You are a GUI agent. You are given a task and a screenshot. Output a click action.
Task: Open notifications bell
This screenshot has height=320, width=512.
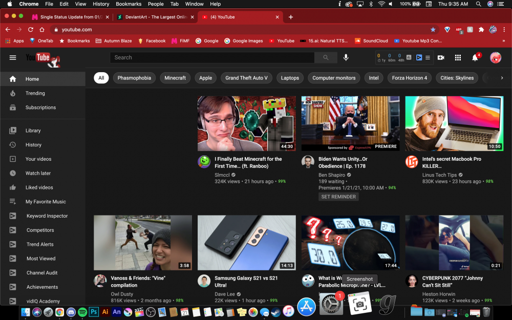click(x=475, y=58)
